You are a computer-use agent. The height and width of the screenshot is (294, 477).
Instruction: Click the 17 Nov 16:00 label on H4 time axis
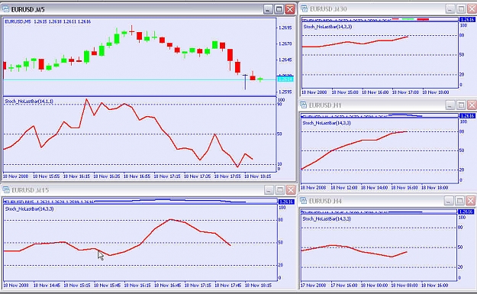(343, 286)
